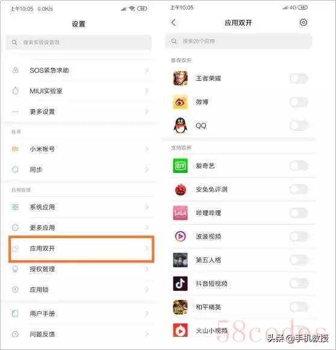Tap the 微博 app icon
This screenshot has height=350, width=336.
(180, 102)
